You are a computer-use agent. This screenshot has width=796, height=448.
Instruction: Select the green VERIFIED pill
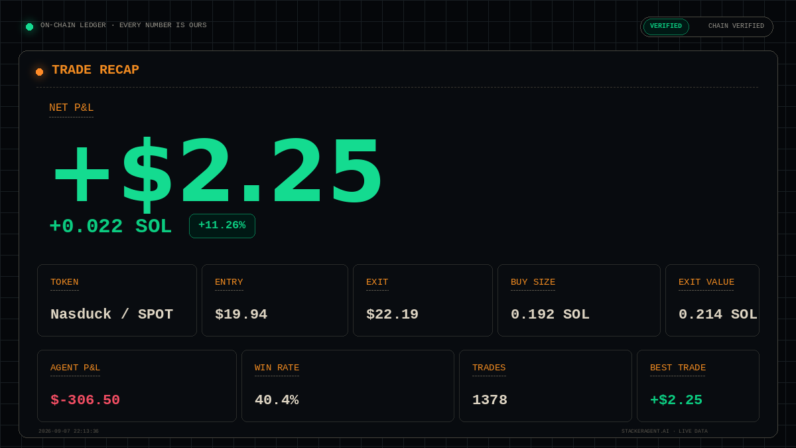coord(666,27)
